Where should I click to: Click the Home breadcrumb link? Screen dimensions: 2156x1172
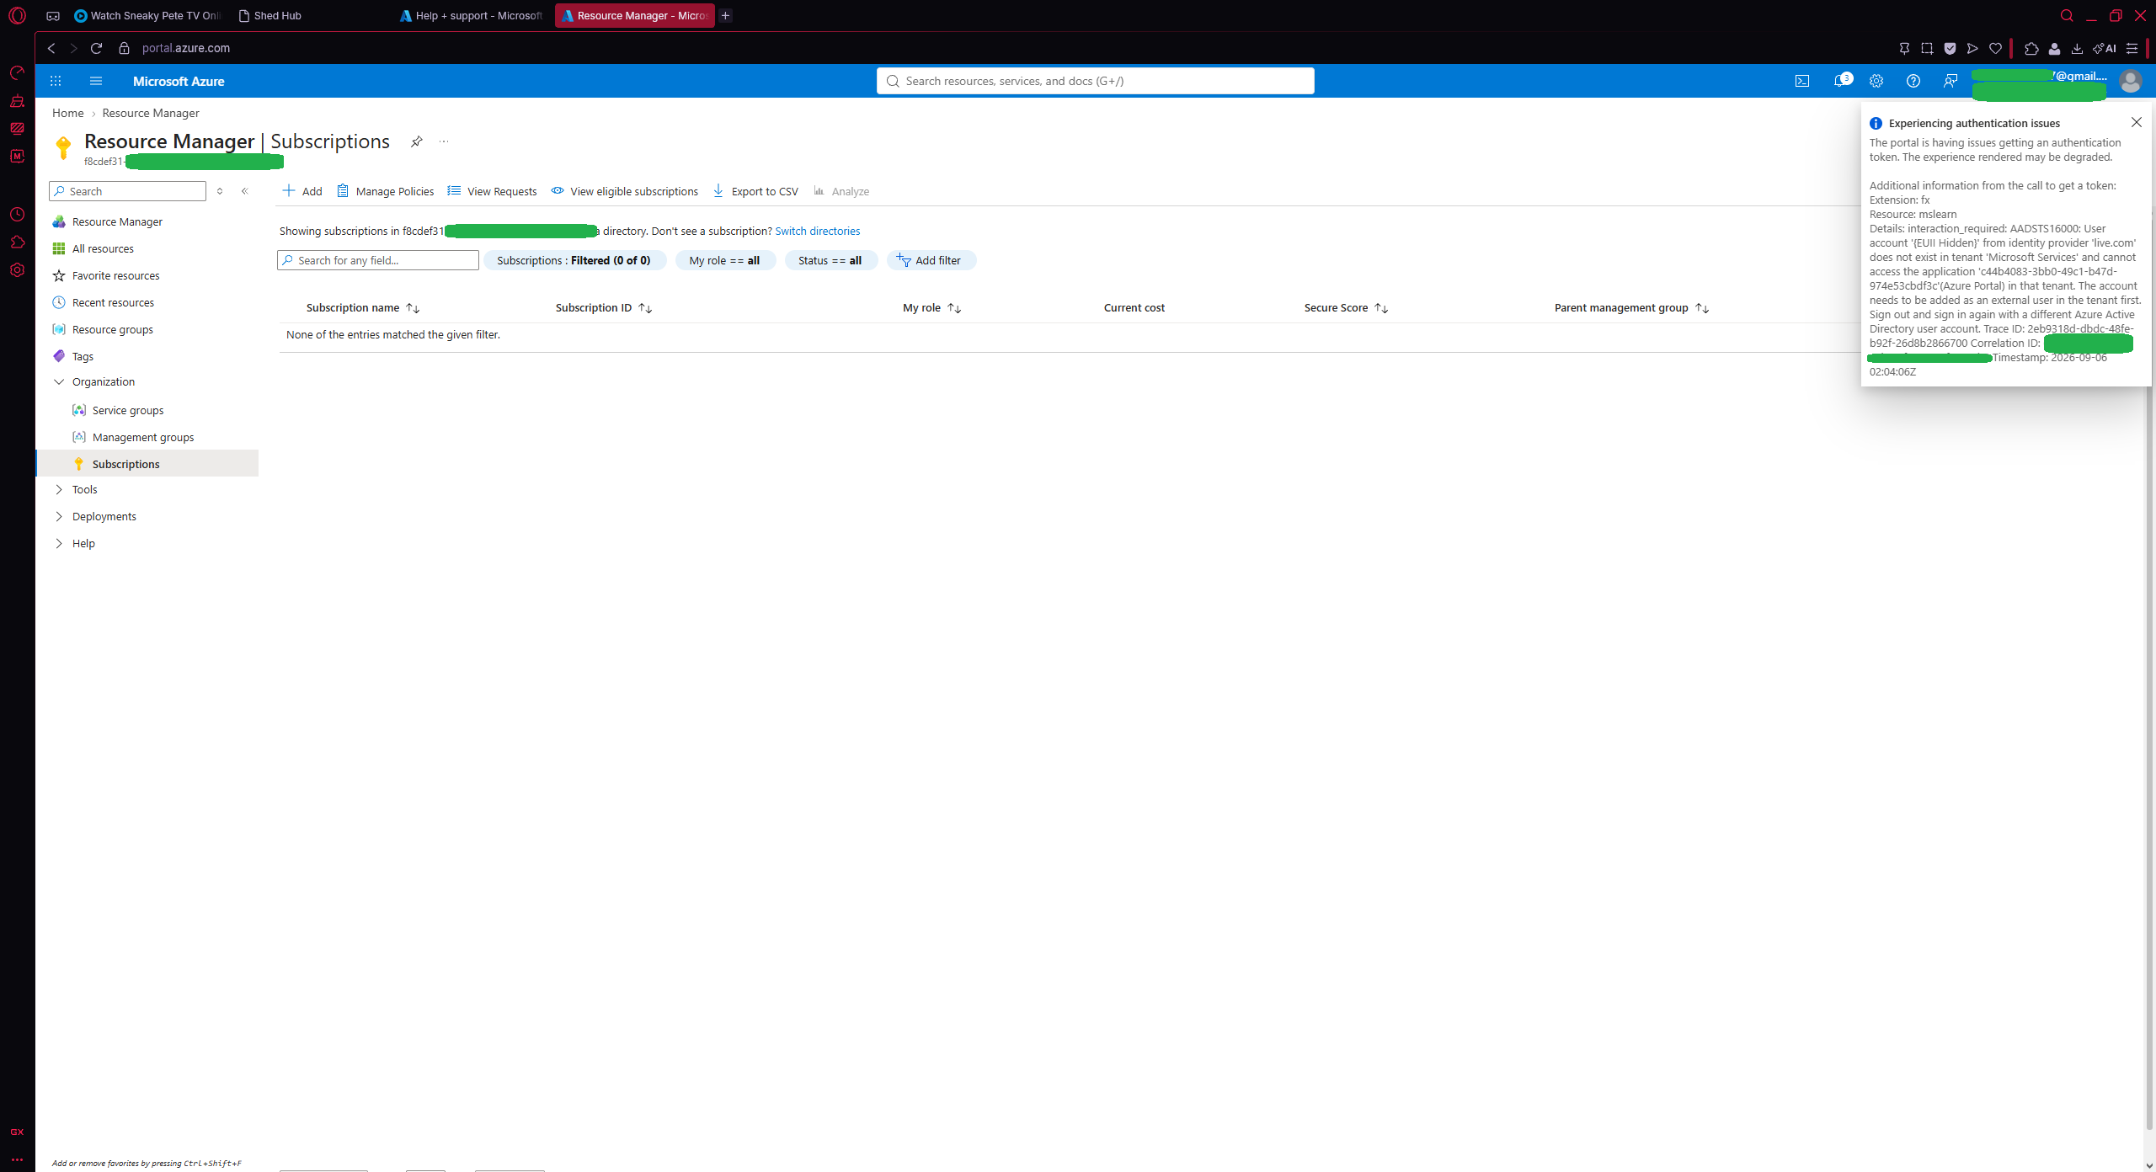[67, 113]
